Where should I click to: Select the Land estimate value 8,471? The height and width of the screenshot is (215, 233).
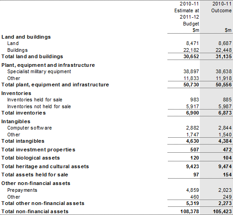pyautogui.click(x=193, y=43)
